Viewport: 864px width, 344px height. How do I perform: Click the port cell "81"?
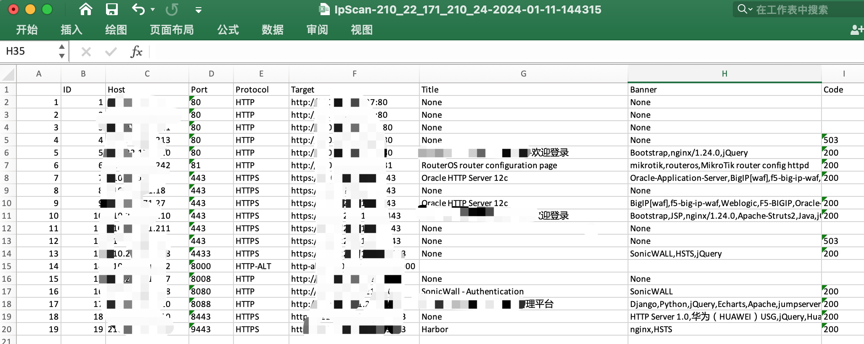pyautogui.click(x=211, y=165)
